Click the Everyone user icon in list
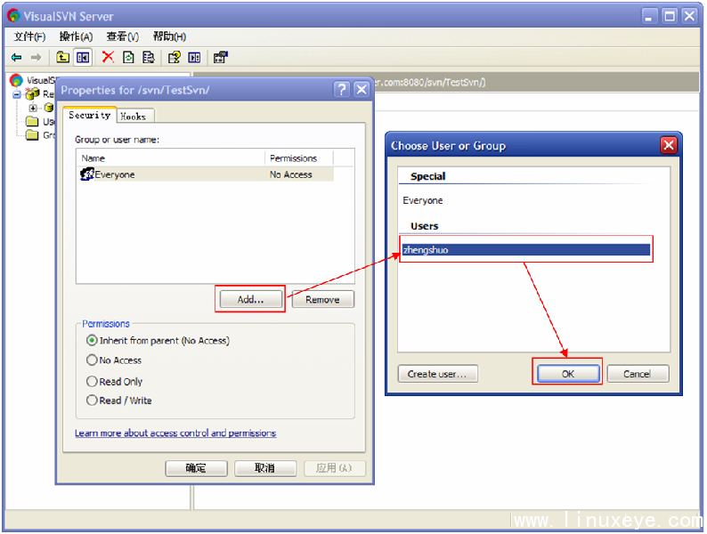Image resolution: width=707 pixels, height=534 pixels. tap(86, 174)
